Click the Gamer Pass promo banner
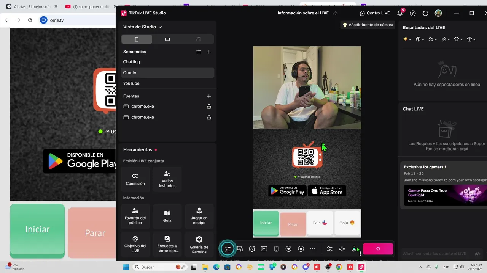 [446, 195]
